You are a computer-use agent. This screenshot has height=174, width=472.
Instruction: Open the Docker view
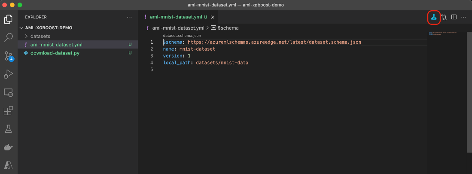9,147
